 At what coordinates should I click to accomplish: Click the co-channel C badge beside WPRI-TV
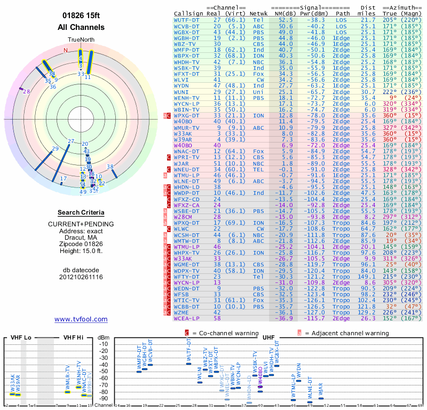pyautogui.click(x=169, y=157)
